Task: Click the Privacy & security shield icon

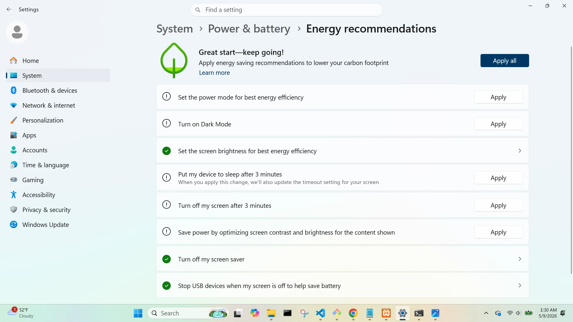Action: click(13, 210)
